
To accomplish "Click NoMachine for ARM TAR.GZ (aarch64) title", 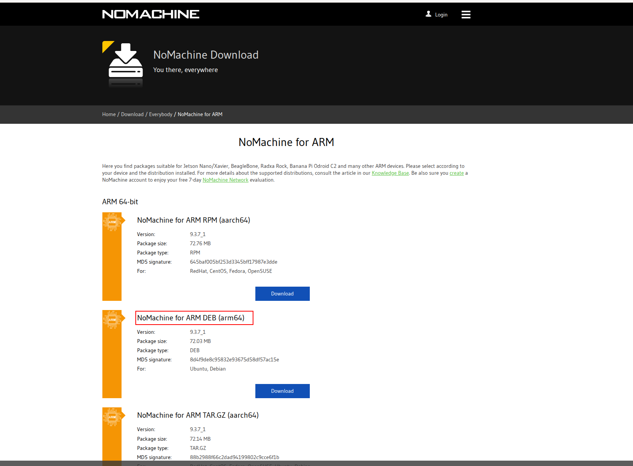I will (198, 415).
